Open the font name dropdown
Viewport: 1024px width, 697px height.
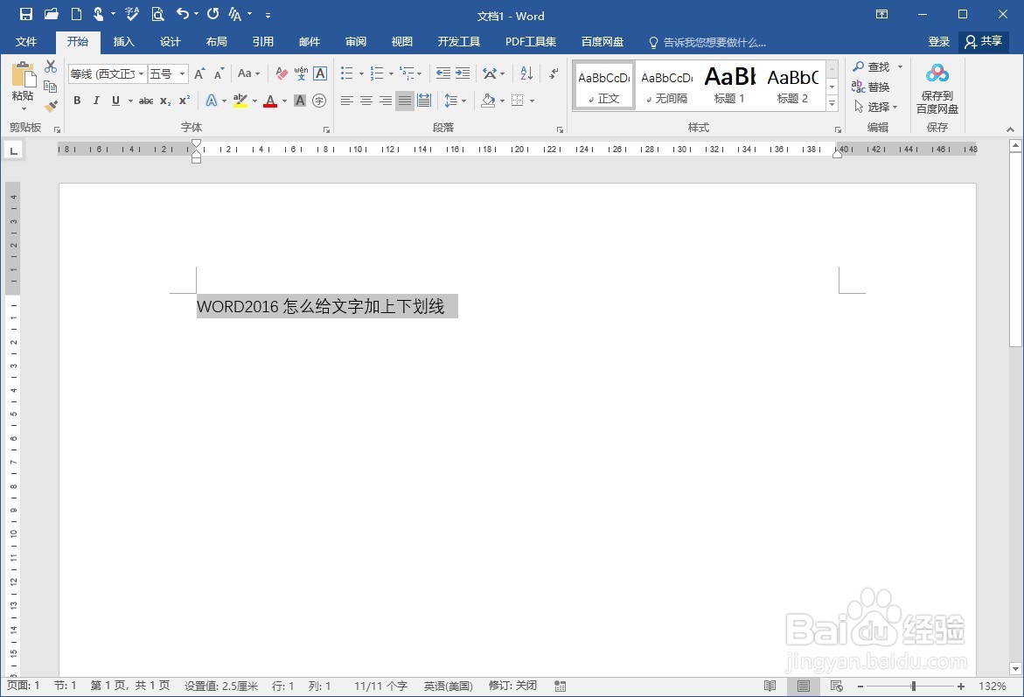pos(141,73)
